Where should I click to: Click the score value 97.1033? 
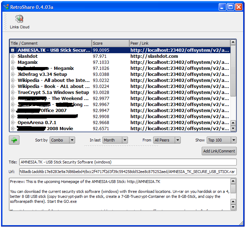[x=101, y=62]
